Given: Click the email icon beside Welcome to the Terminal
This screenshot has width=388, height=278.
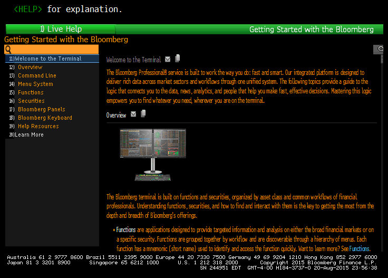Looking at the screenshot, I should coord(168,59).
